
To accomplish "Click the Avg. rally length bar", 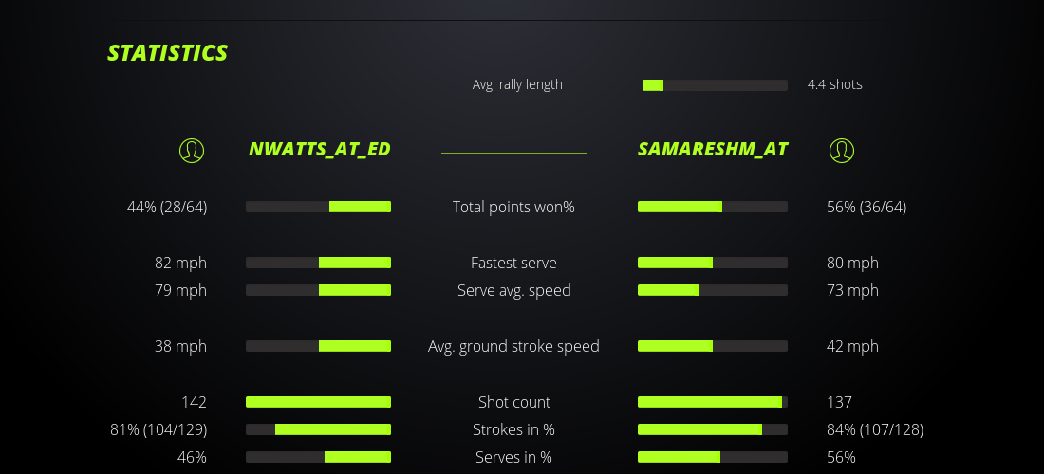I will coord(715,85).
